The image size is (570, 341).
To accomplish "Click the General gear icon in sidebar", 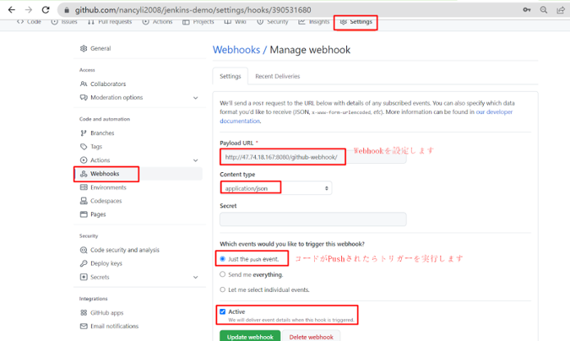I will pos(84,48).
